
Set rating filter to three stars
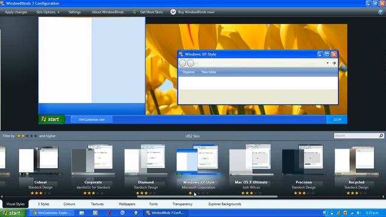coord(27,136)
